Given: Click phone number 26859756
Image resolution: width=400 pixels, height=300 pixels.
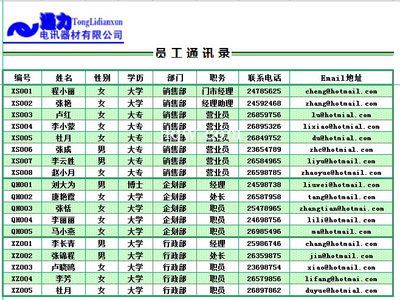Looking at the screenshot, I should pyautogui.click(x=264, y=115).
